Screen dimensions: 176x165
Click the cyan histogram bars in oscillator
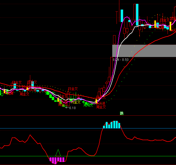[112, 125]
